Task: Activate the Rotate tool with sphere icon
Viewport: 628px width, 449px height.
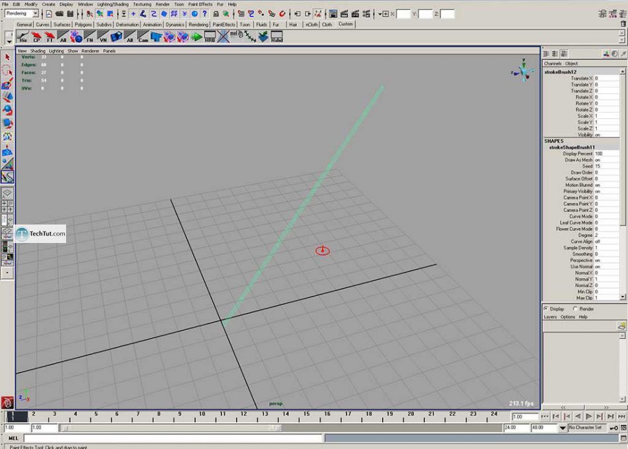Action: [7, 110]
